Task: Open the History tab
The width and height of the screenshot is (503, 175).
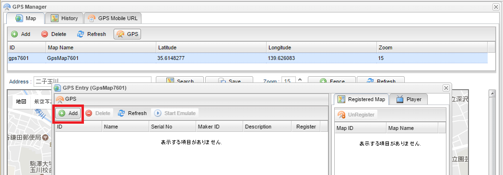Action: pyautogui.click(x=64, y=18)
